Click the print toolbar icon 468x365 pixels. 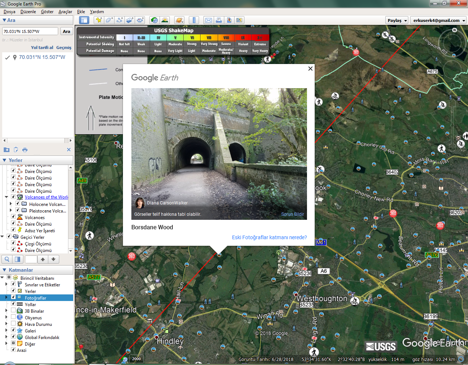218,20
